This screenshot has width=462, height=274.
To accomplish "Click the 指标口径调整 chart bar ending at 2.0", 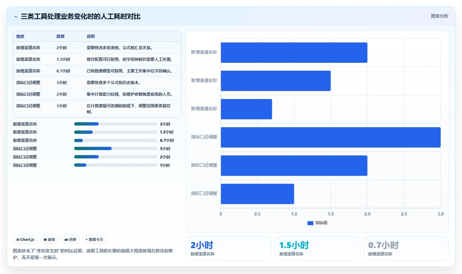I will point(294,165).
